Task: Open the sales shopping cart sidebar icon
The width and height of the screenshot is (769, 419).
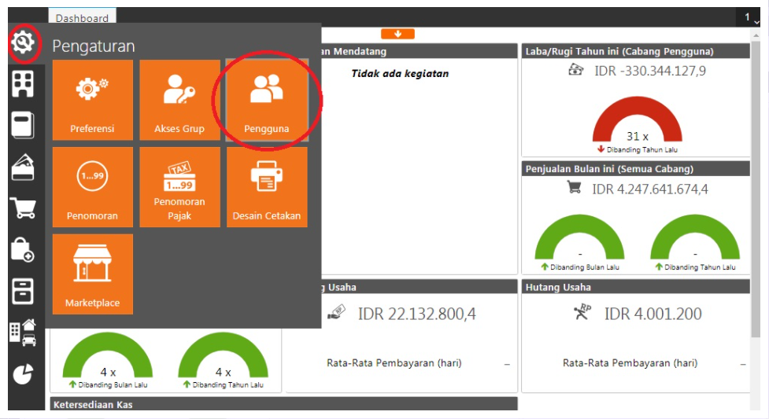Action: [23, 208]
